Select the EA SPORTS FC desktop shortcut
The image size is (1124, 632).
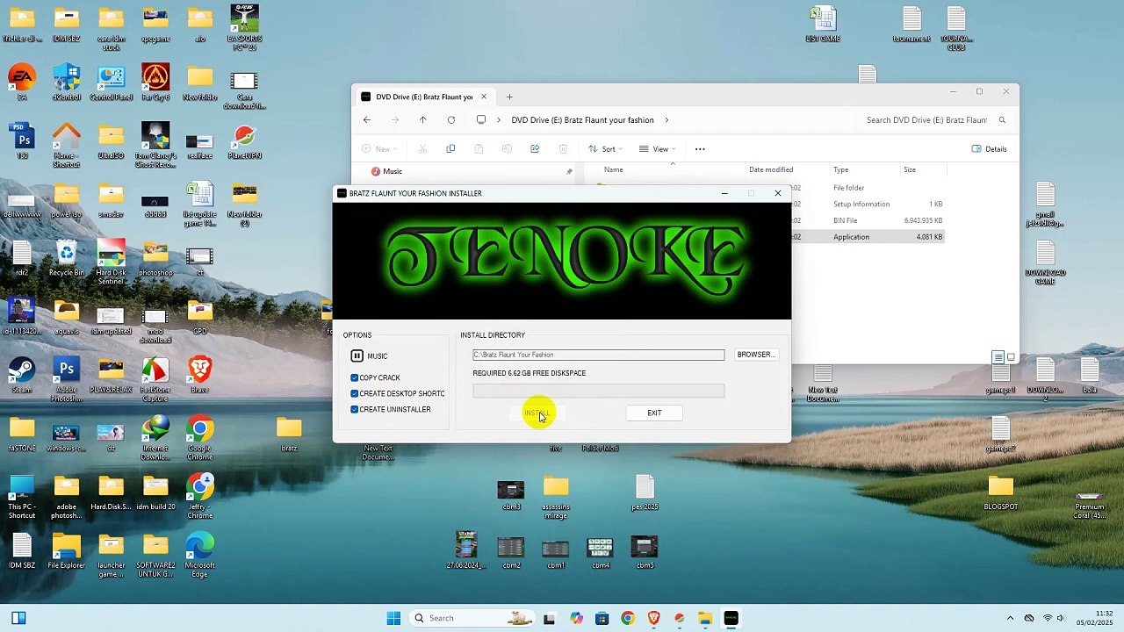click(245, 28)
